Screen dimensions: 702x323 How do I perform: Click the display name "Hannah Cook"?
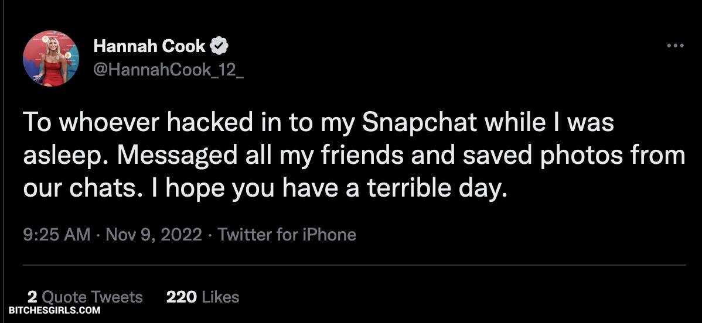pyautogui.click(x=149, y=46)
